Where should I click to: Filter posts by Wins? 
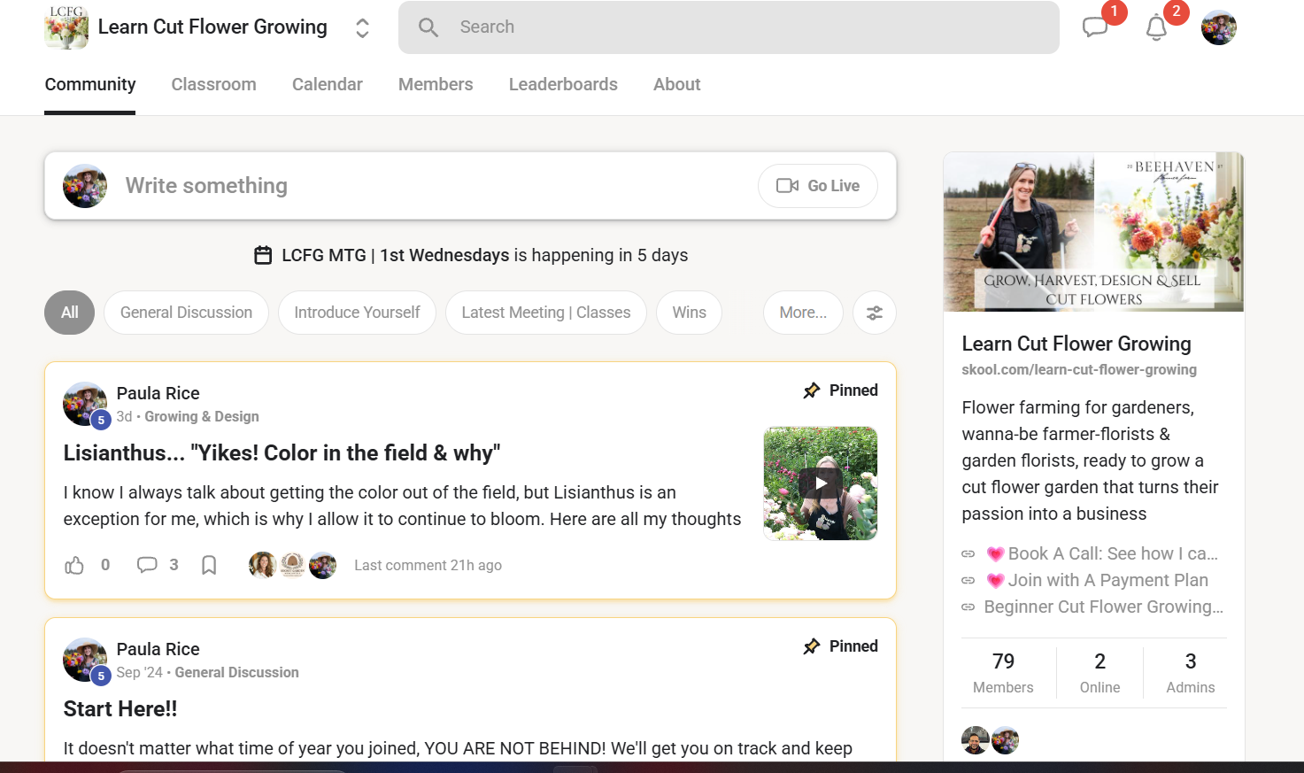[x=689, y=313]
